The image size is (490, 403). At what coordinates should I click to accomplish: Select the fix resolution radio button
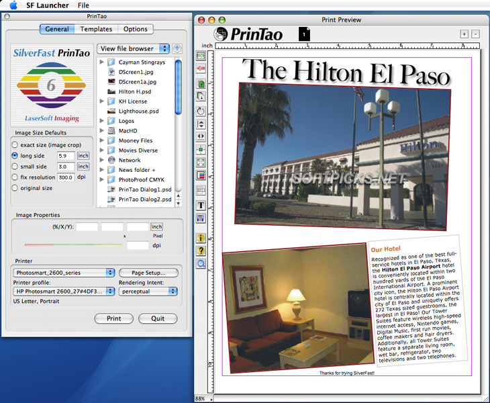pos(15,177)
